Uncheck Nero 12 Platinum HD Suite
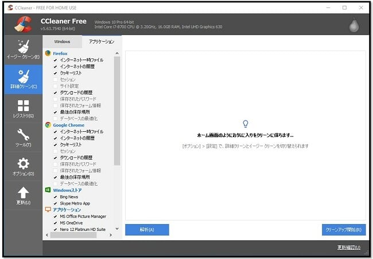This screenshot has height=259, width=373. click(55, 230)
